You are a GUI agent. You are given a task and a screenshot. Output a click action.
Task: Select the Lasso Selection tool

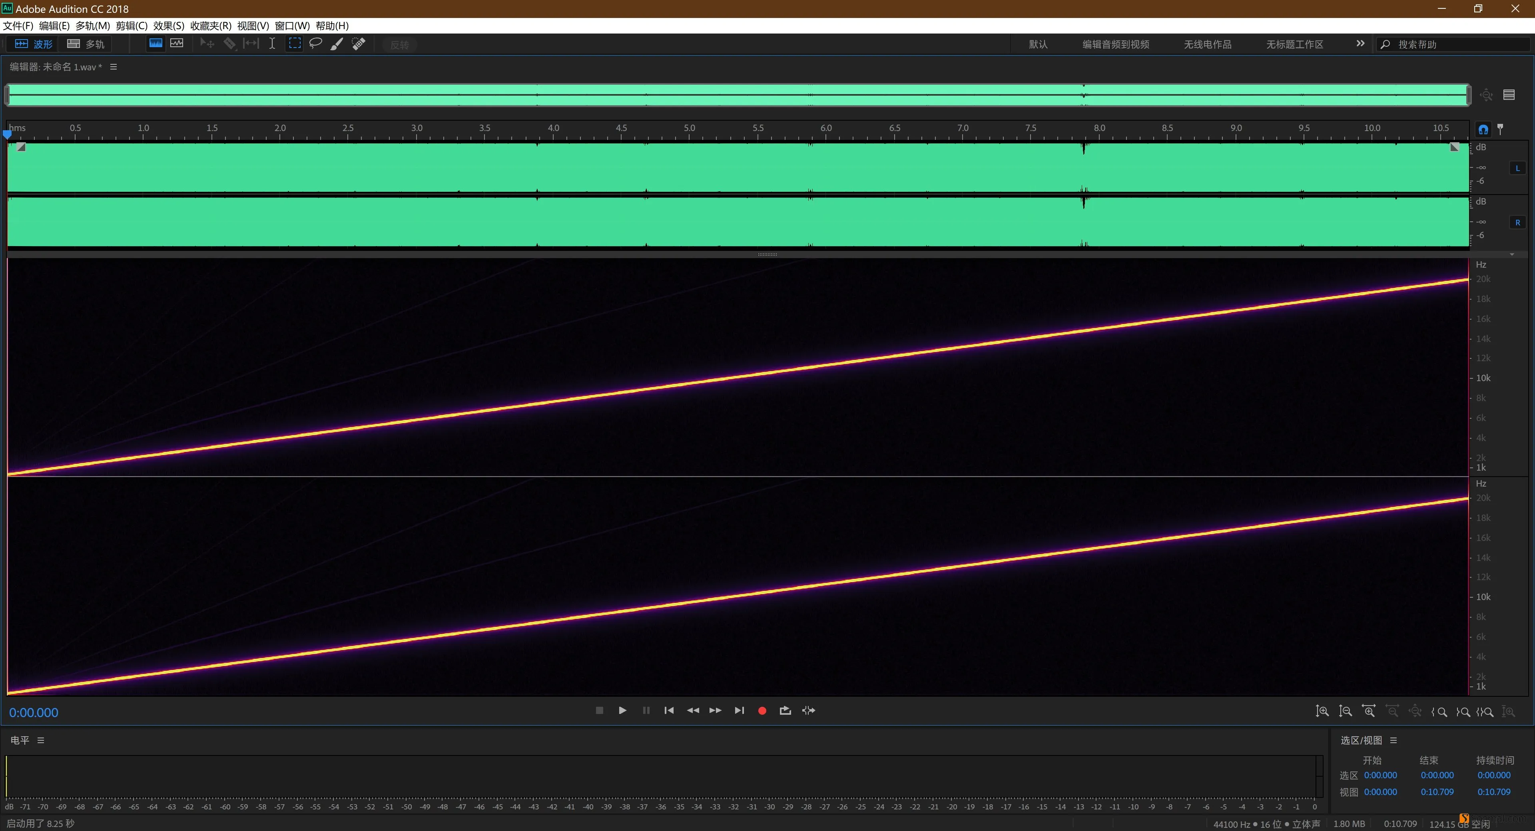316,44
